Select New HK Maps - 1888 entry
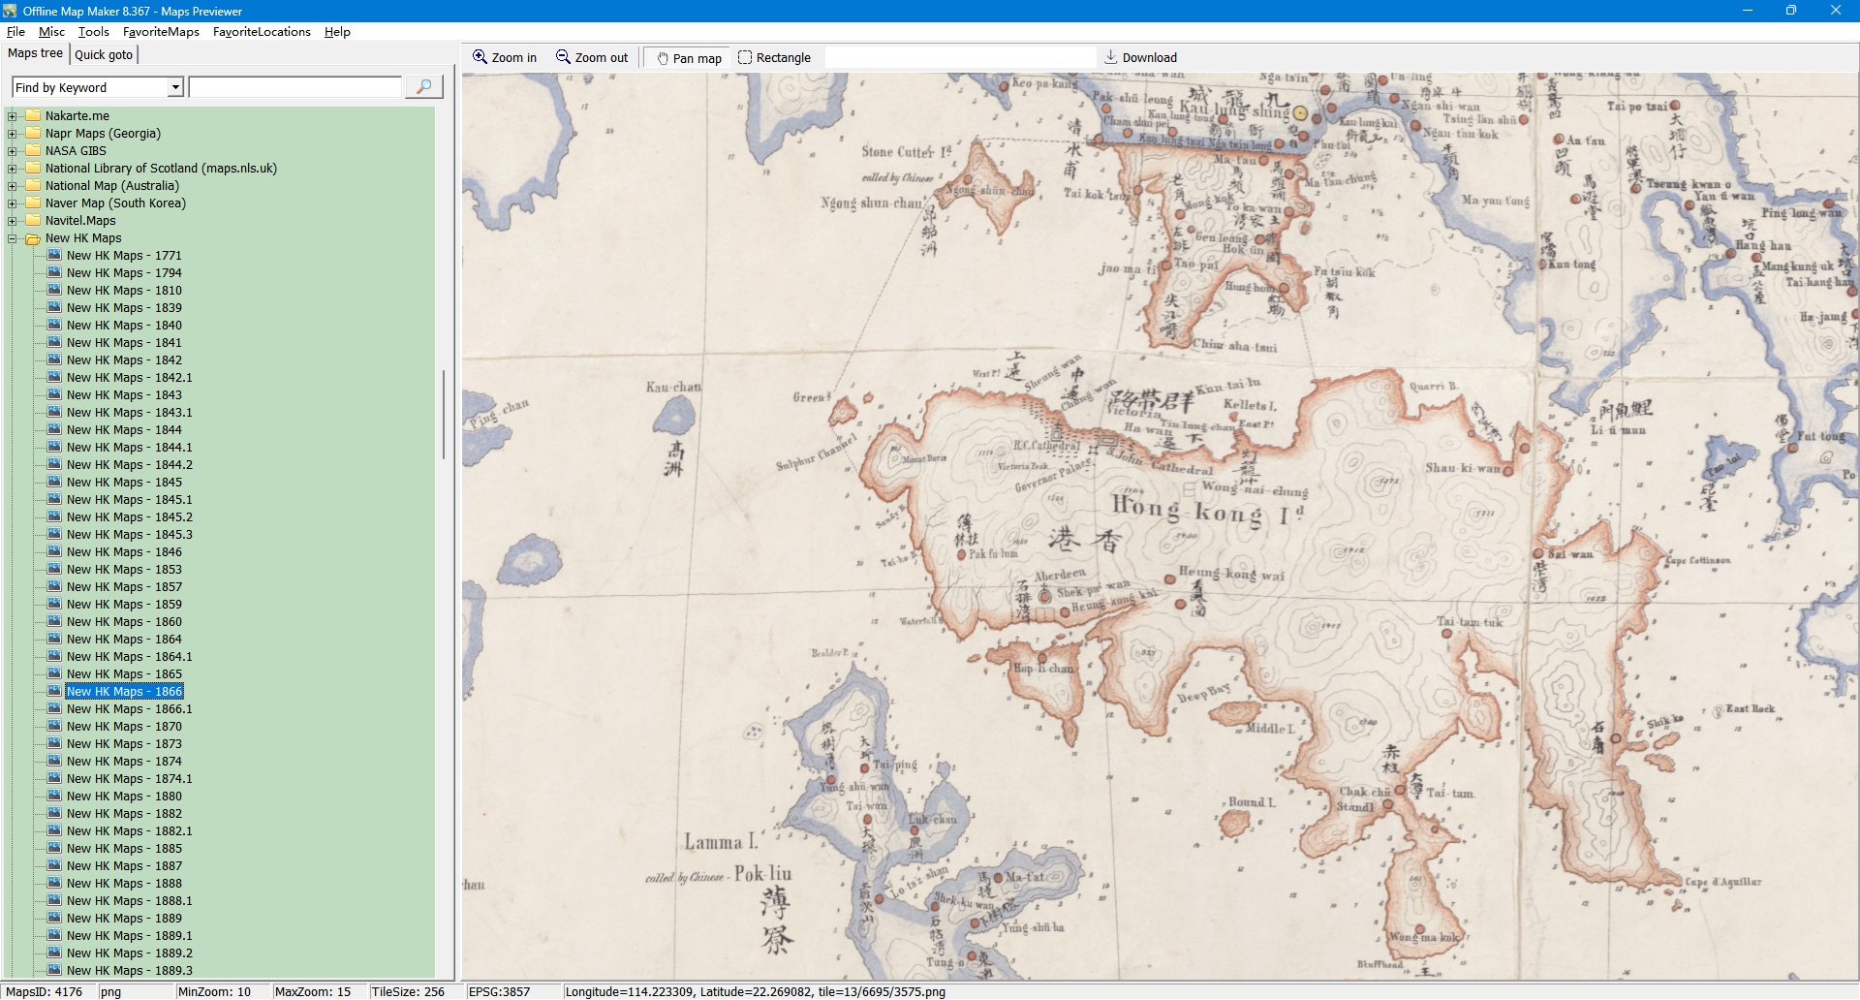 pyautogui.click(x=124, y=884)
